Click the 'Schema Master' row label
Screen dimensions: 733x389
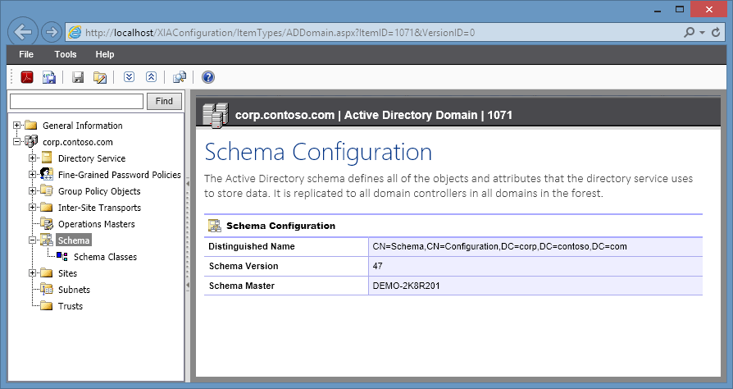pos(242,286)
